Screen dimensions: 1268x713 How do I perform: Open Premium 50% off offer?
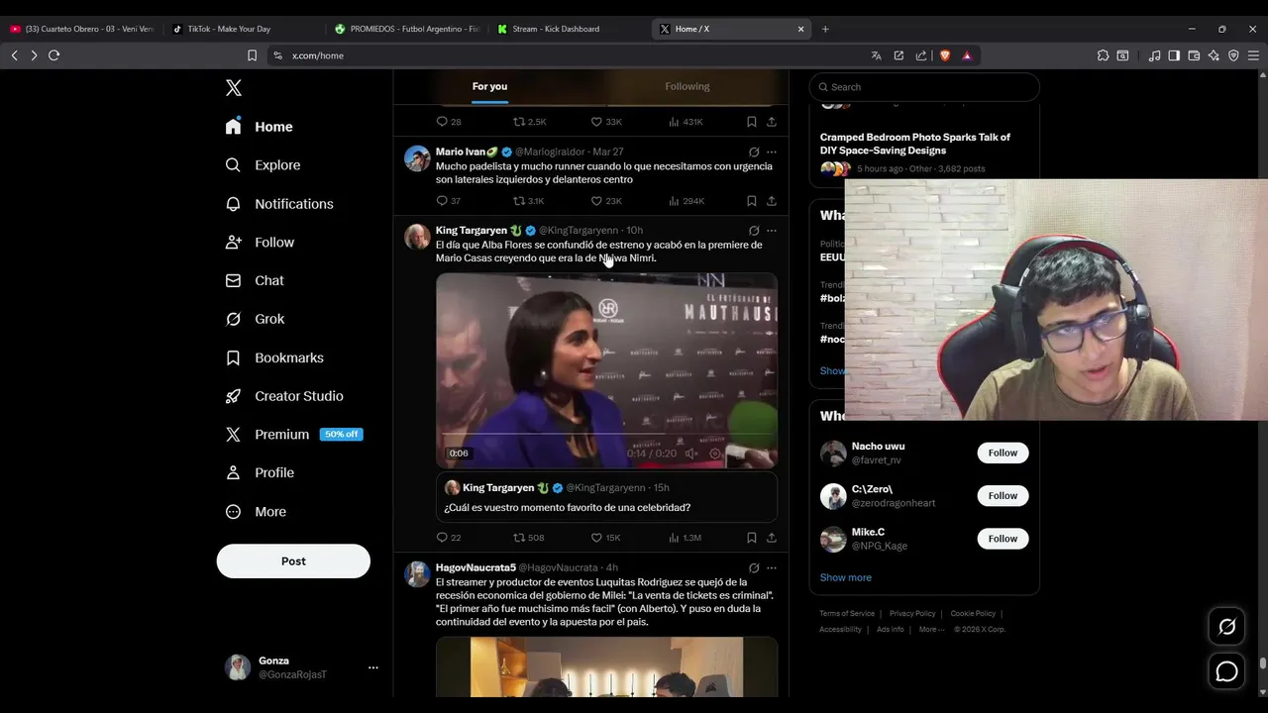(x=294, y=435)
